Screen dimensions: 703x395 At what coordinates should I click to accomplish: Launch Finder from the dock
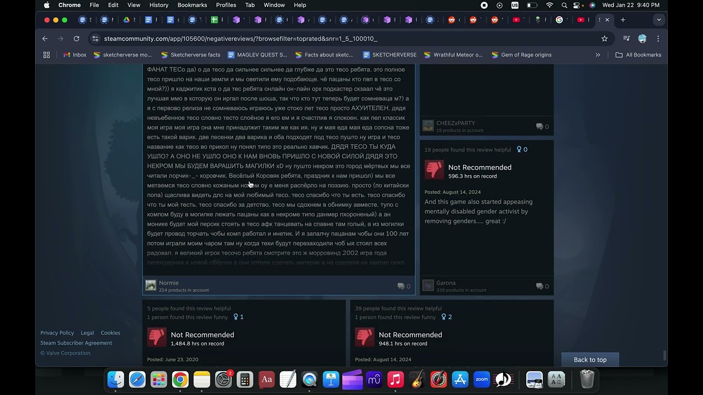point(116,380)
